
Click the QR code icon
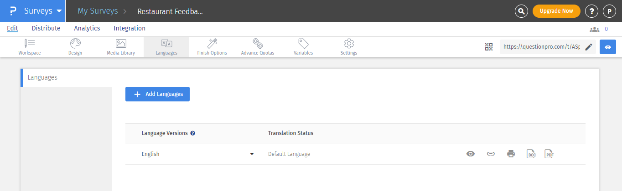489,47
